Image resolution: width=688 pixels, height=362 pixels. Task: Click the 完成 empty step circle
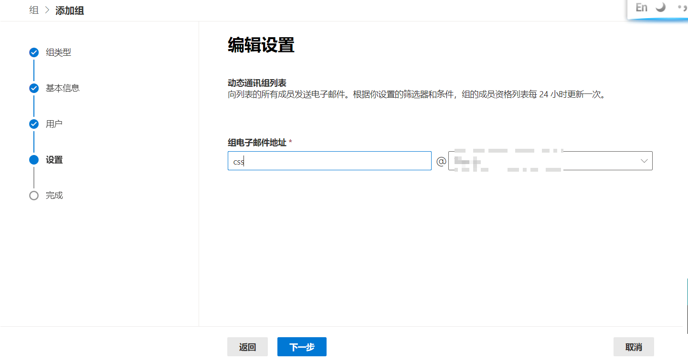pos(34,196)
